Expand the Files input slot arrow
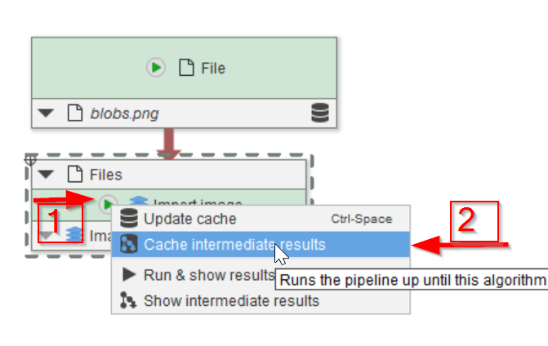The image size is (548, 346). point(47,174)
